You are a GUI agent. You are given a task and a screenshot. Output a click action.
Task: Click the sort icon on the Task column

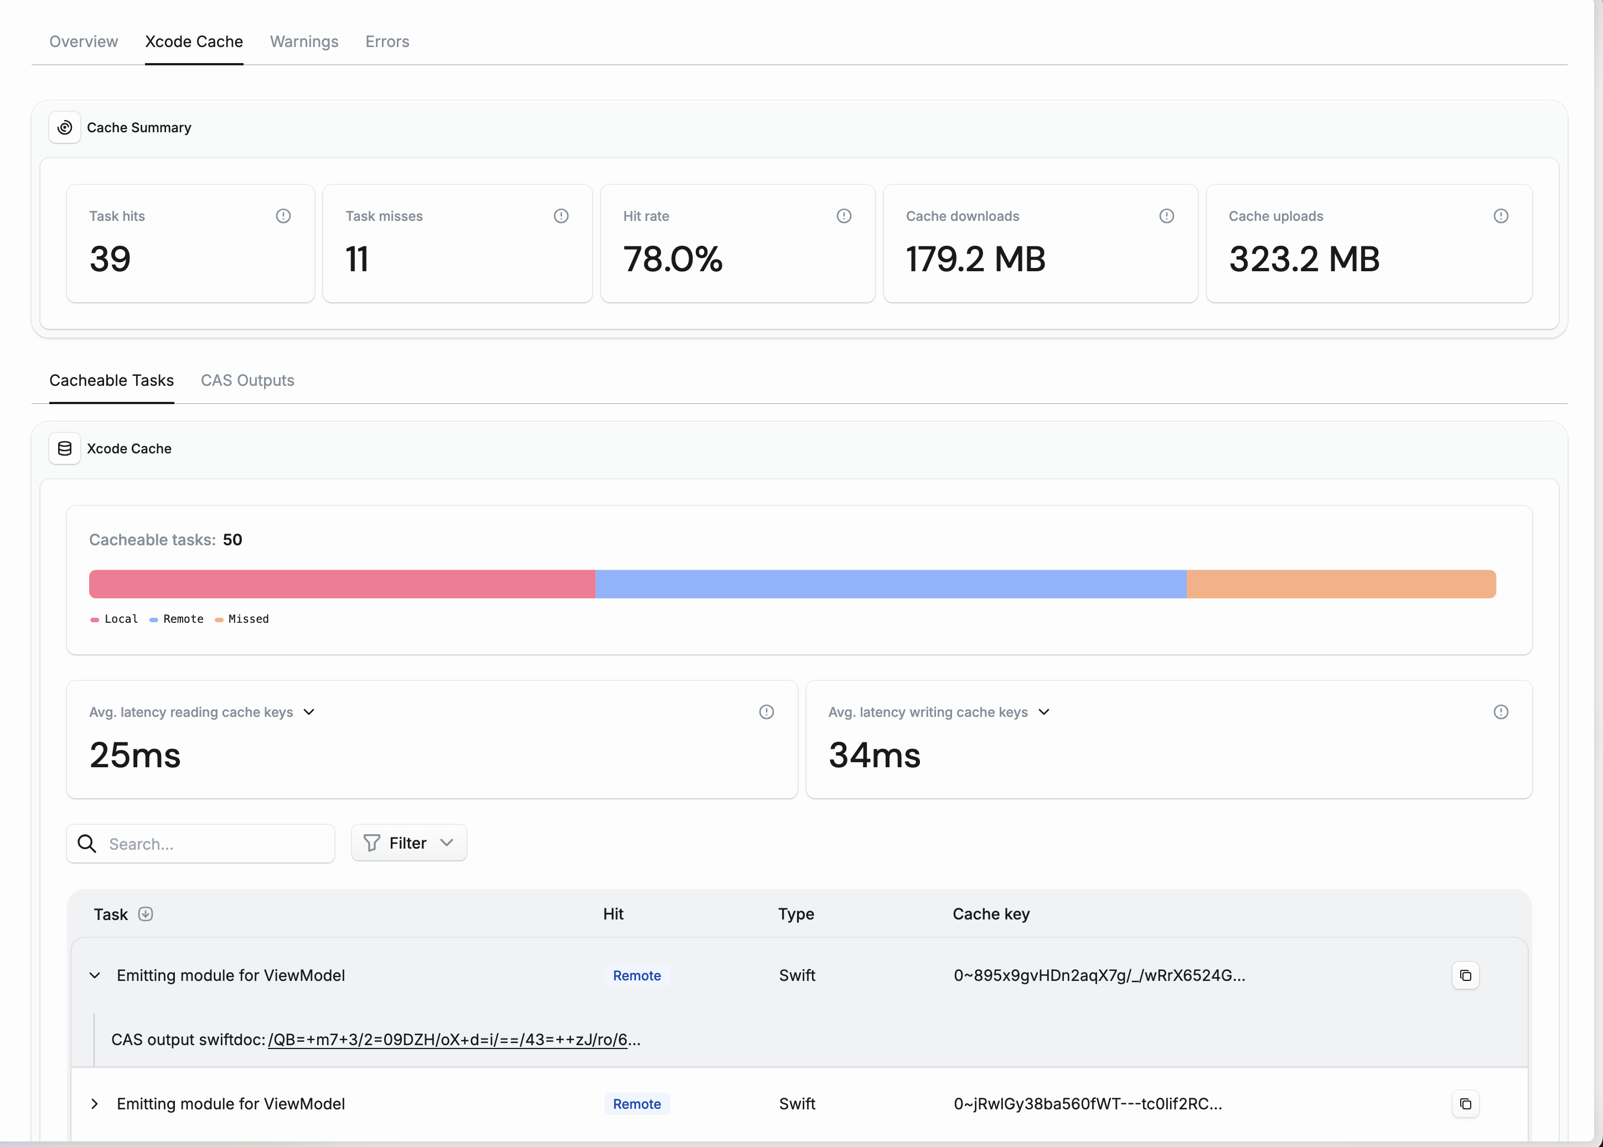click(146, 914)
